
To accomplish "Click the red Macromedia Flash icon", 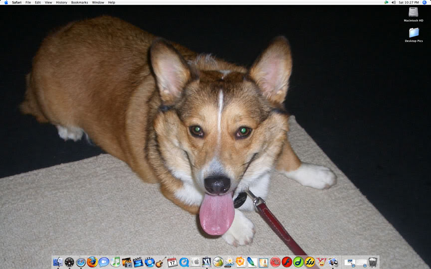I will (287, 262).
